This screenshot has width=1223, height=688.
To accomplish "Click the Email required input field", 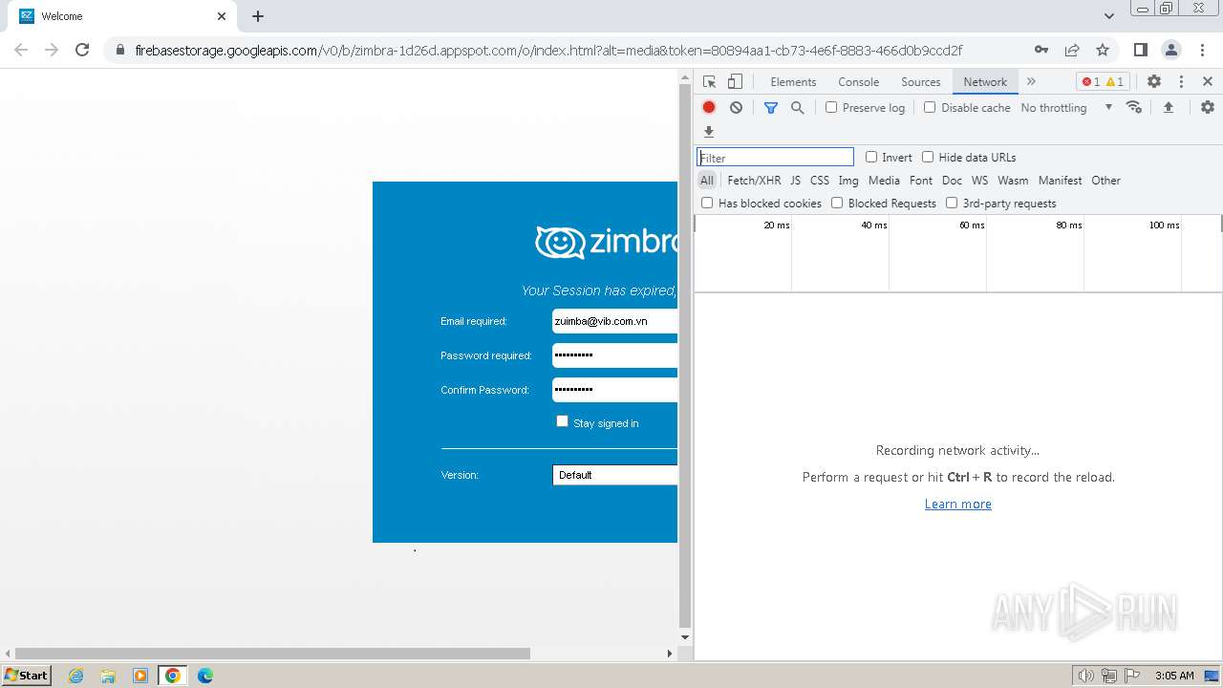I will click(614, 321).
